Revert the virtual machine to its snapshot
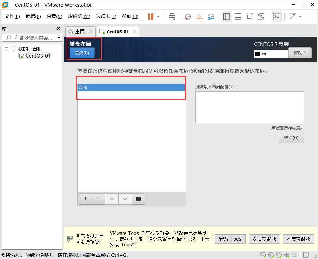Image resolution: width=318 pixels, height=259 pixels. [199, 16]
